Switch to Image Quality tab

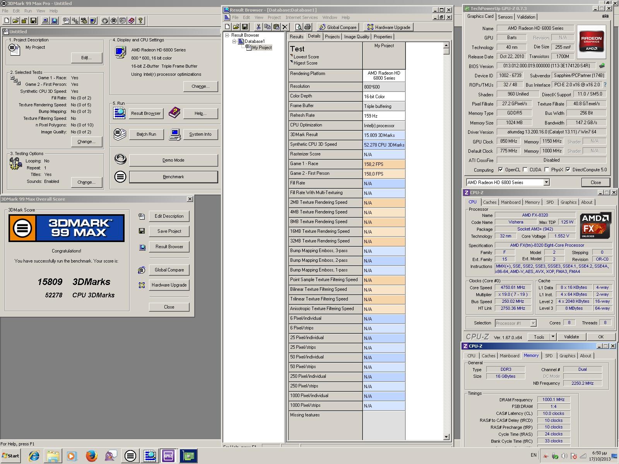pyautogui.click(x=357, y=37)
